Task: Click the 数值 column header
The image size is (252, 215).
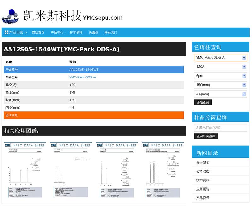Action: click(72, 62)
